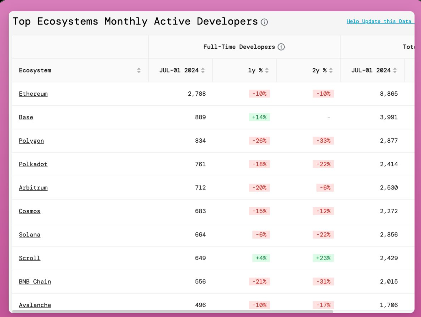Select Solana total developers value 2,856
This screenshot has height=317, width=421.
point(389,235)
